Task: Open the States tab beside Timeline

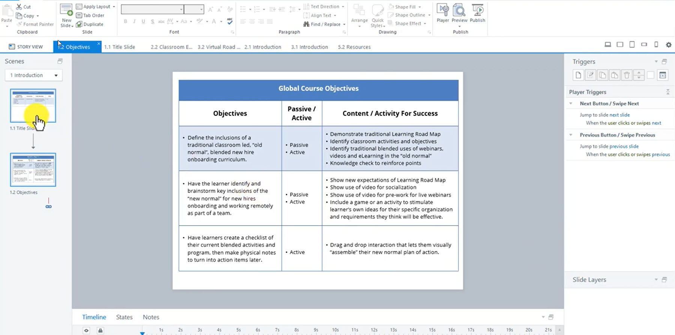Action: (x=124, y=317)
